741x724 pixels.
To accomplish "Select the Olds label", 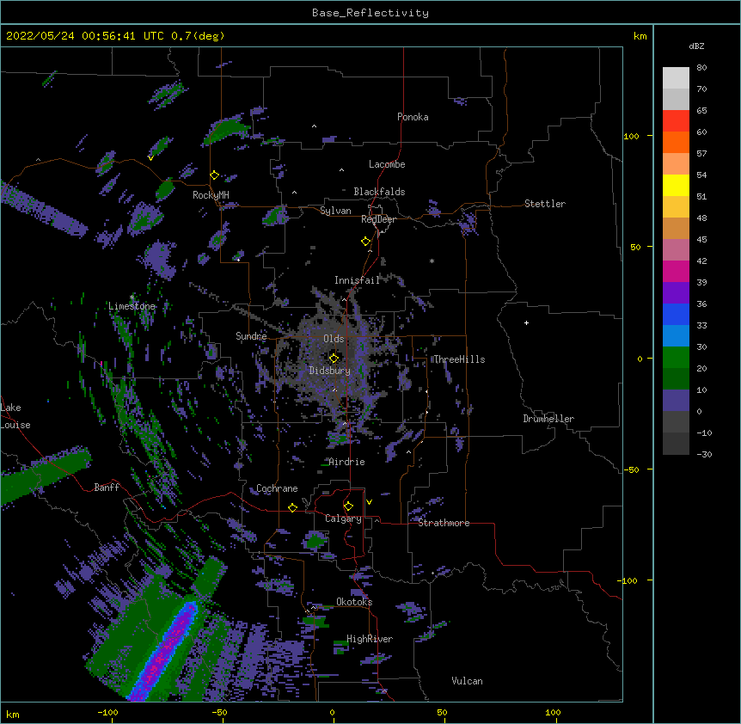I will tap(334, 339).
